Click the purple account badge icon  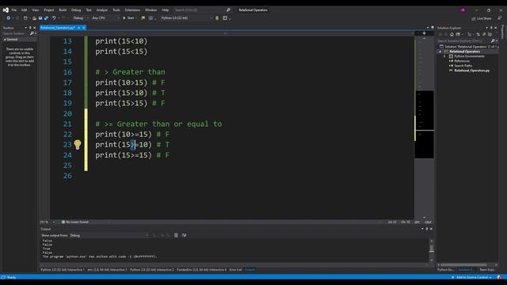[x=463, y=10]
